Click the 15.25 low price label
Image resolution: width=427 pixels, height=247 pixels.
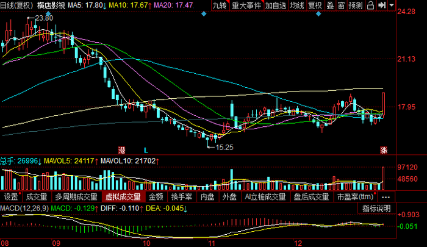click(224, 148)
